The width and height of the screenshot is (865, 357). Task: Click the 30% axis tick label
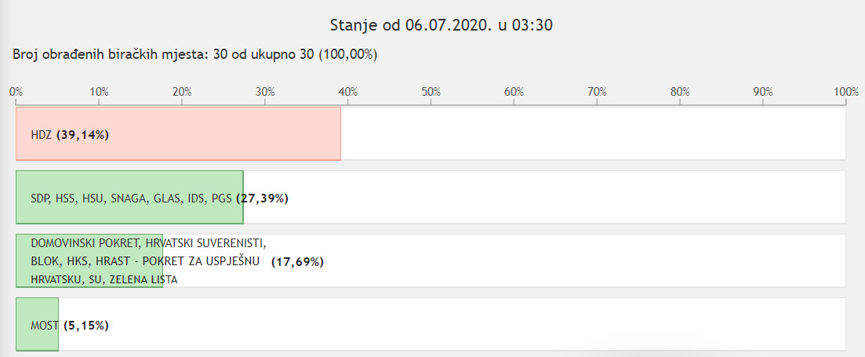265,92
